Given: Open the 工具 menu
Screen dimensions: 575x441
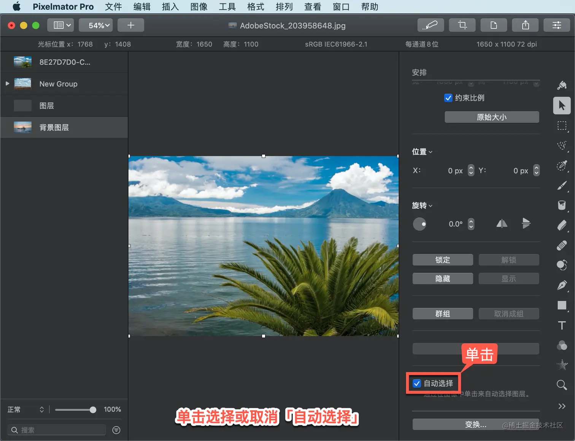Looking at the screenshot, I should coord(227,7).
